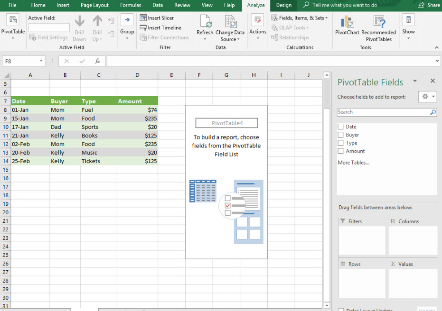Image resolution: width=442 pixels, height=311 pixels.
Task: Expand the Fields, Items, & Sets dropdown
Action: coord(301,18)
